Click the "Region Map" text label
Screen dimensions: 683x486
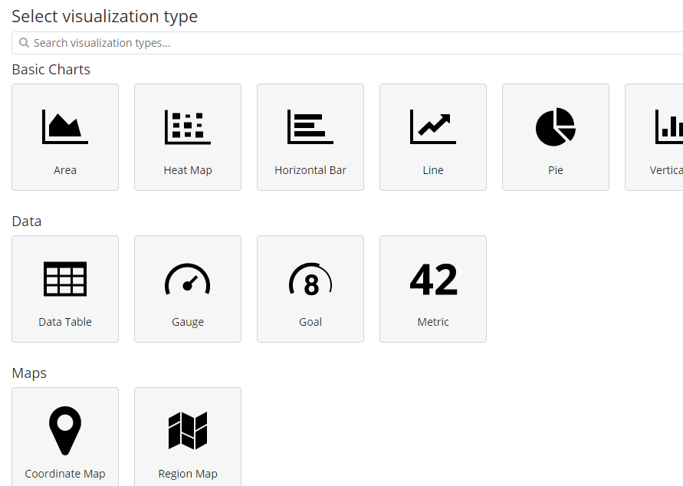(188, 474)
